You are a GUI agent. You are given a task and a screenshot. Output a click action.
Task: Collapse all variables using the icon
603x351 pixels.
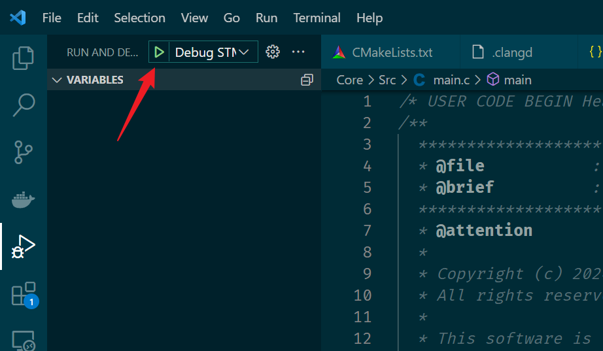click(x=306, y=80)
